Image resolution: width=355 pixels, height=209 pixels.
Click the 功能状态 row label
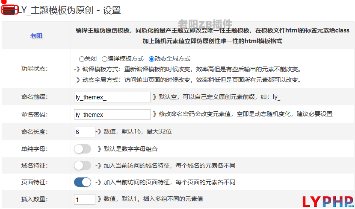tap(34, 69)
